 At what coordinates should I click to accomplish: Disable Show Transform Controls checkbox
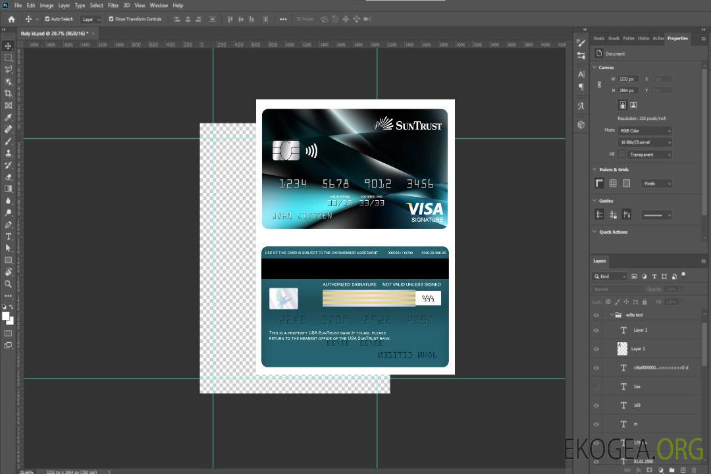tap(111, 19)
